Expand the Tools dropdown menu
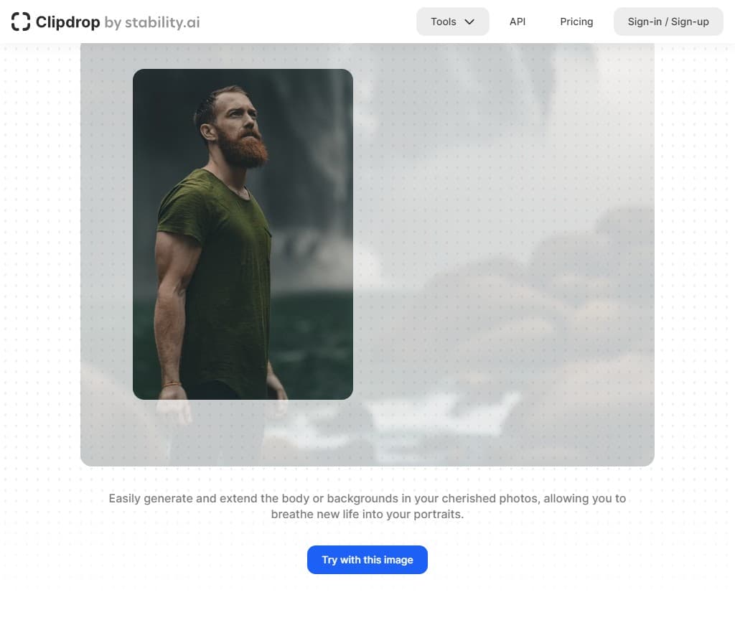Viewport: 735px width, 633px height. pos(452,22)
